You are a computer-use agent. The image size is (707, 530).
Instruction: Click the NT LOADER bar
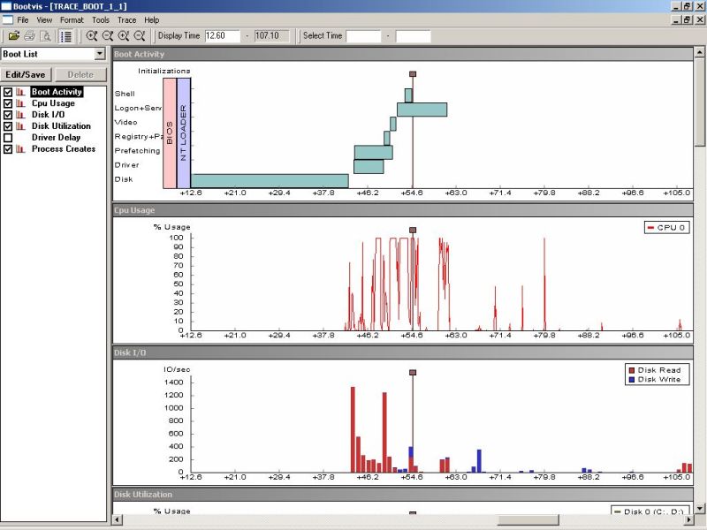tap(184, 133)
